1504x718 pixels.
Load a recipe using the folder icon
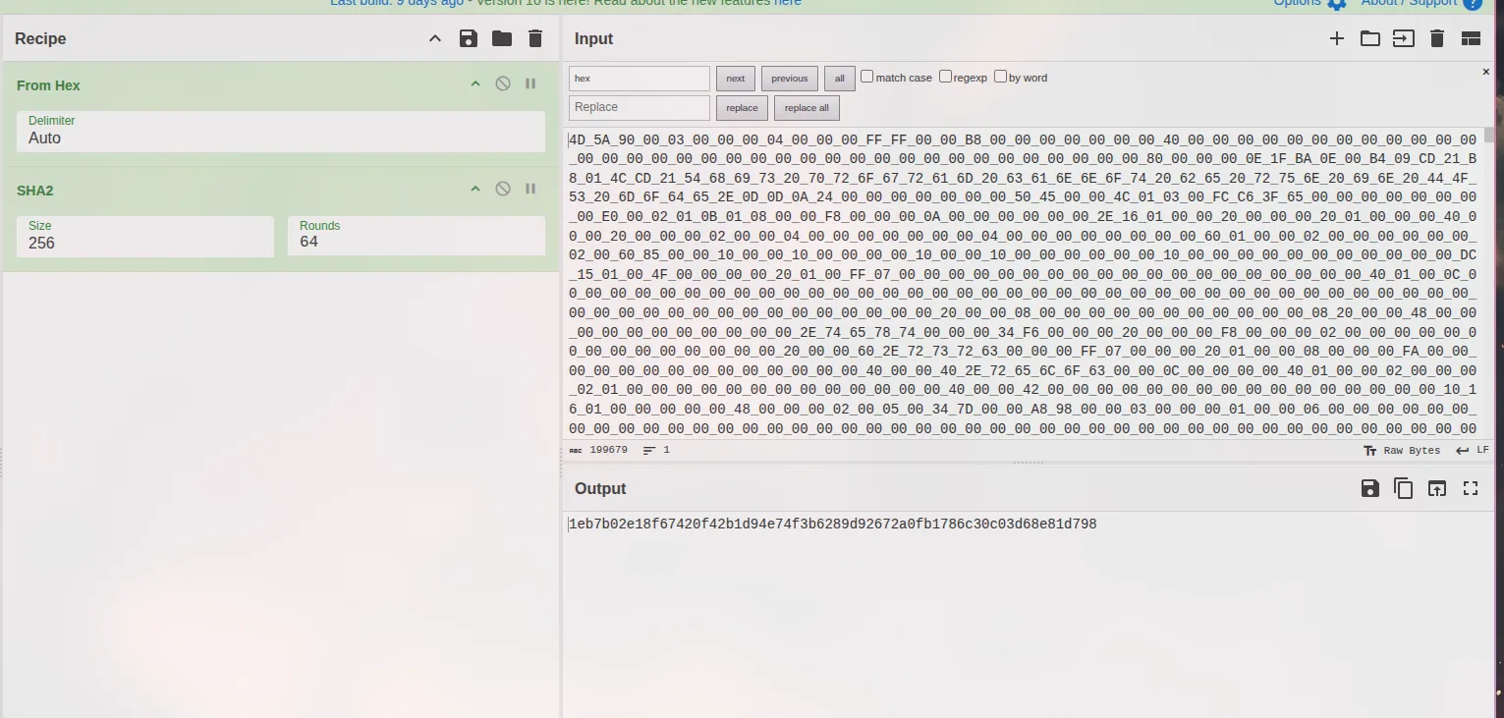point(502,38)
